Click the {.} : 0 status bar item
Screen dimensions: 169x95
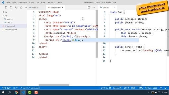(15, 88)
